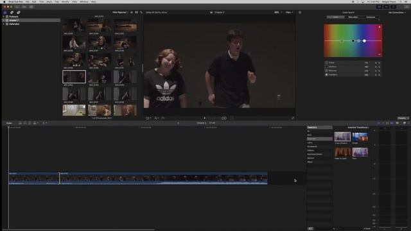
Task: Open the No Corrections dropdown in inspector
Action: [x=397, y=12]
